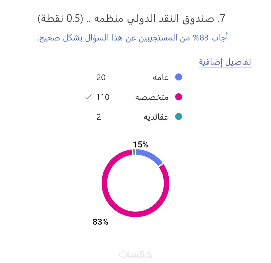
Task: Click the correct-answer checkmark icon
Action: (88, 97)
